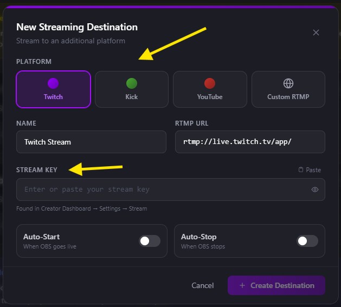Screen dimensions: 341x307
Task: Click the Stream Key input field
Action: [x=171, y=190]
